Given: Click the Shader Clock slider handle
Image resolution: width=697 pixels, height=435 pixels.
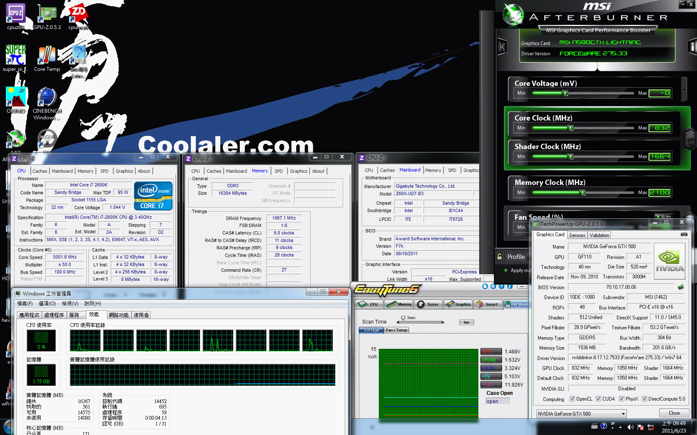Looking at the screenshot, I should (571, 157).
